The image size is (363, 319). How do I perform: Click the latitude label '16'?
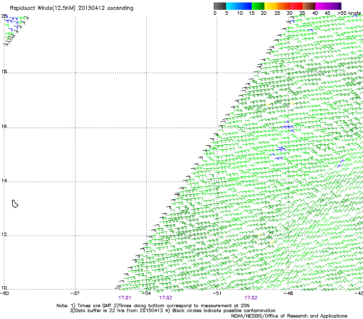click(x=4, y=126)
